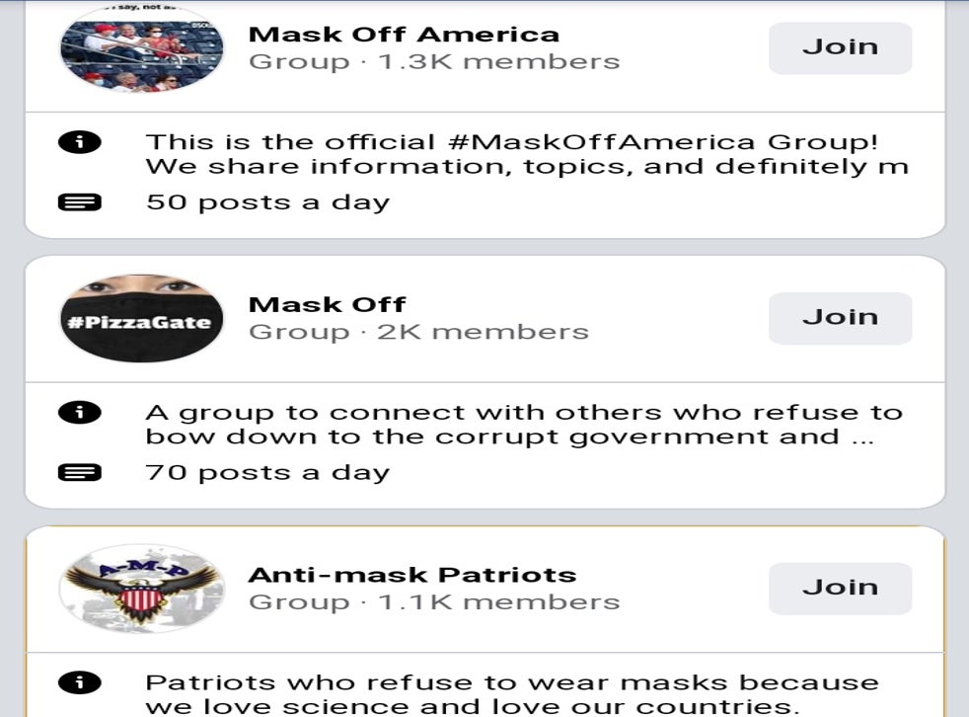Read the #MaskOffAmerica official group description
This screenshot has width=969, height=717.
[526, 154]
